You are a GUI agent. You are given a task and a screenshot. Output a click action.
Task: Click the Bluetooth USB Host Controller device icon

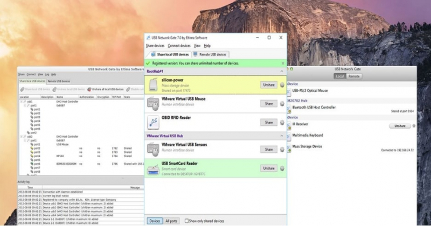tap(289, 109)
